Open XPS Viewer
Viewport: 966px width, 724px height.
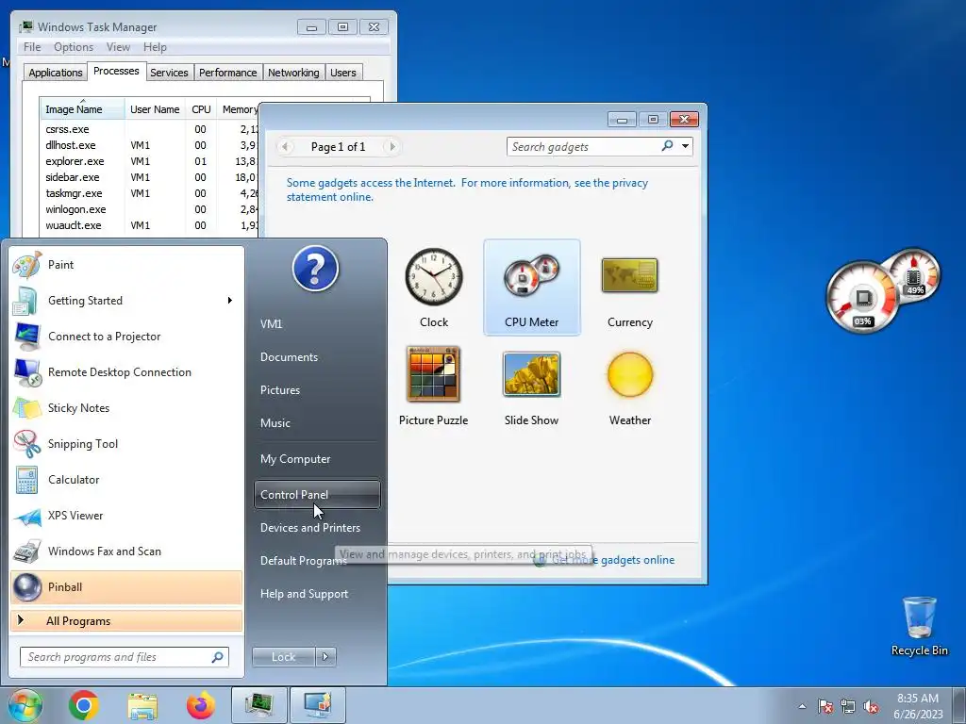pyautogui.click(x=126, y=516)
